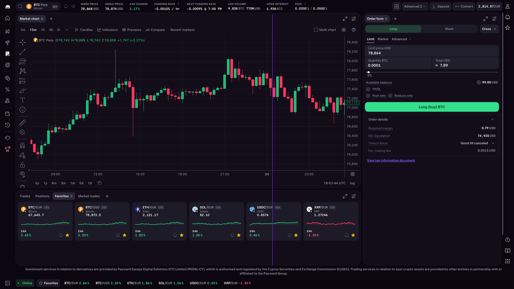Expand more timeframe options chevron
This screenshot has width=514, height=289.
pos(67,30)
